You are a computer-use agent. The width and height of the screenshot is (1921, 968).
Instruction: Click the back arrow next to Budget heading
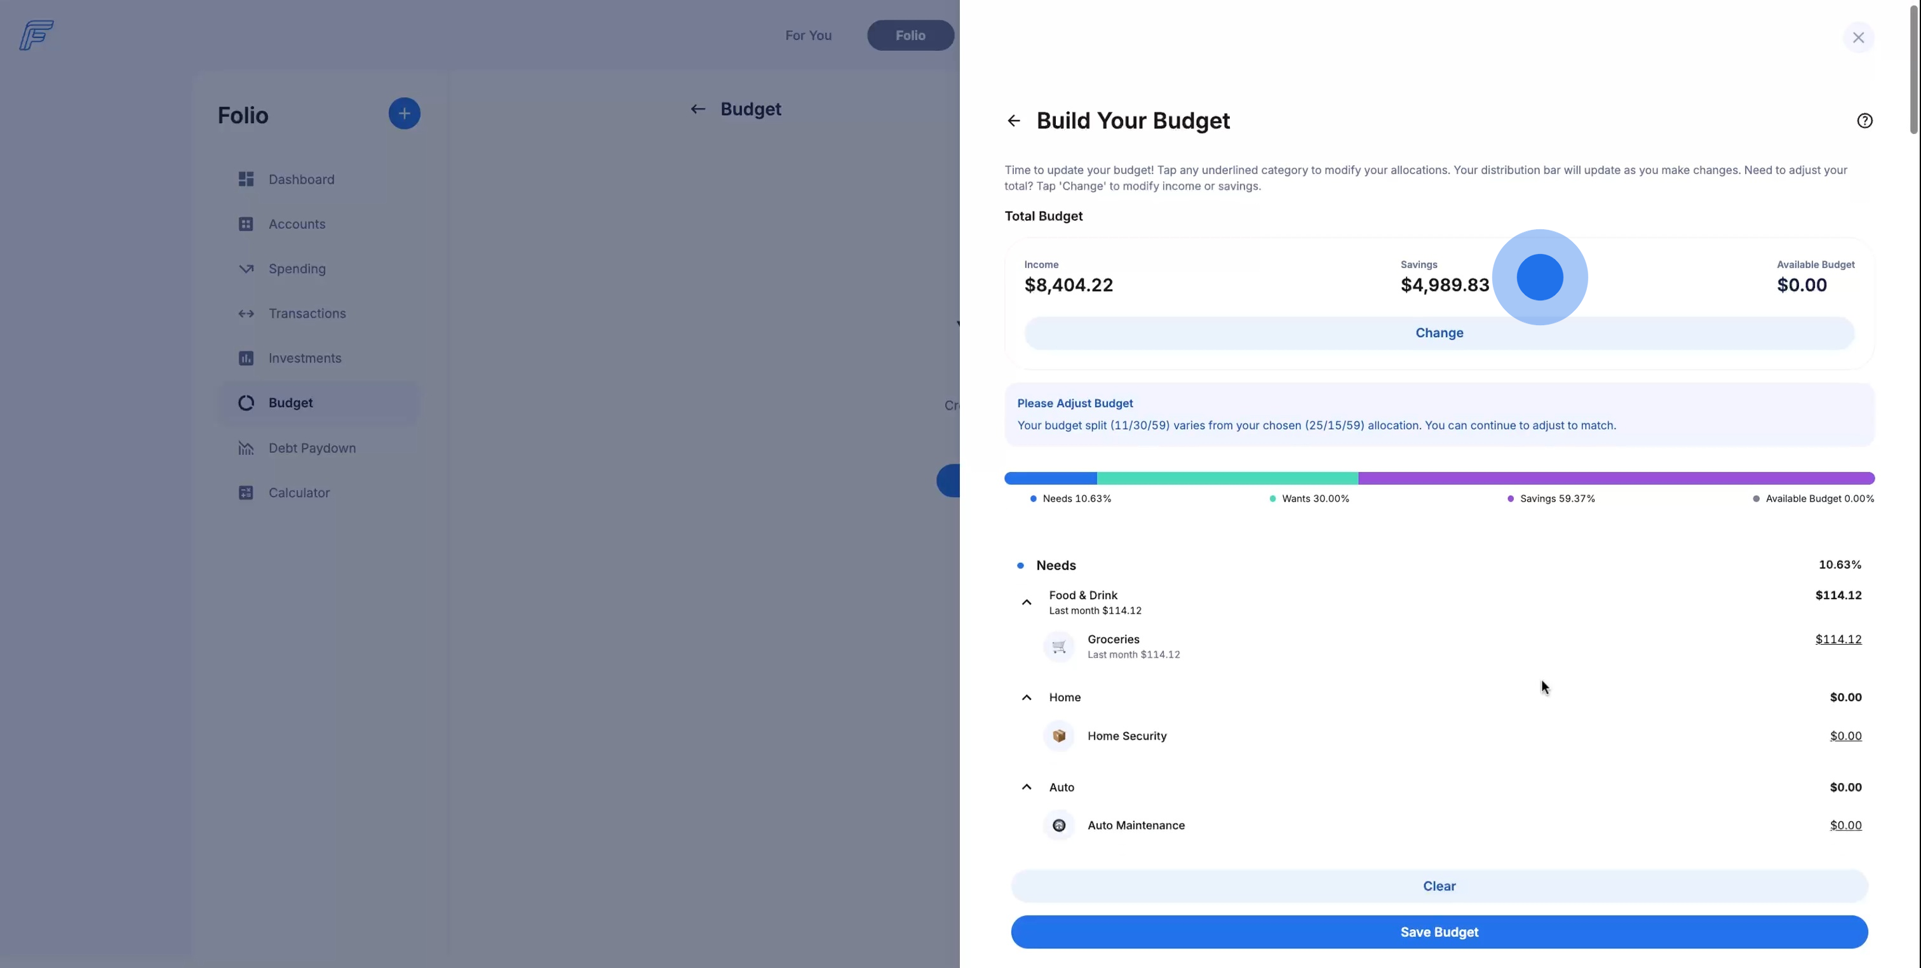[698, 110]
